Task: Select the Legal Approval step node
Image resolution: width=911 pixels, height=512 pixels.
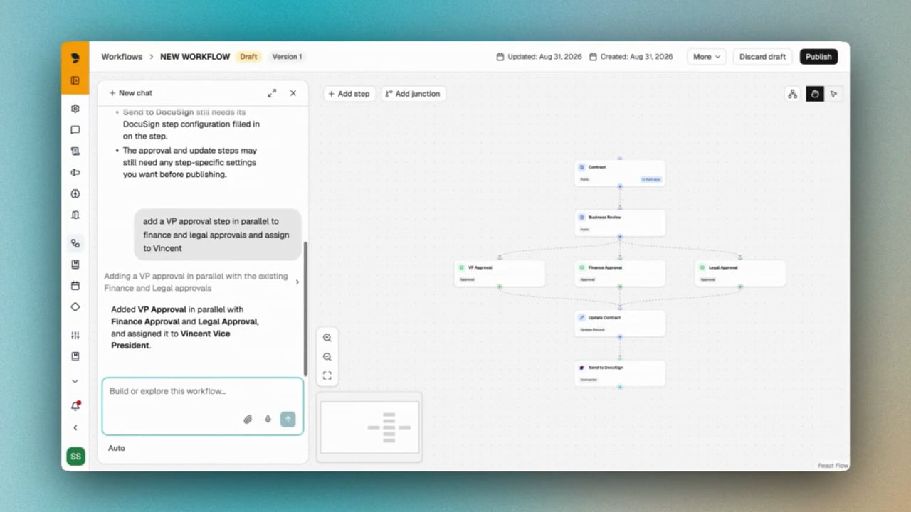Action: pyautogui.click(x=740, y=273)
